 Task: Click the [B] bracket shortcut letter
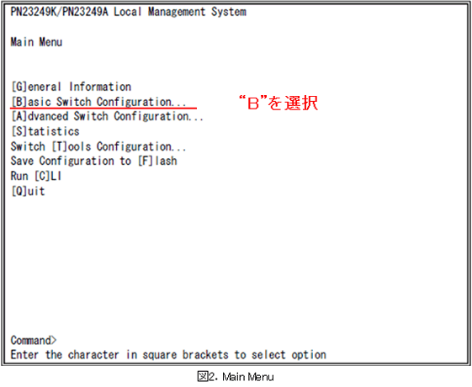click(x=19, y=102)
